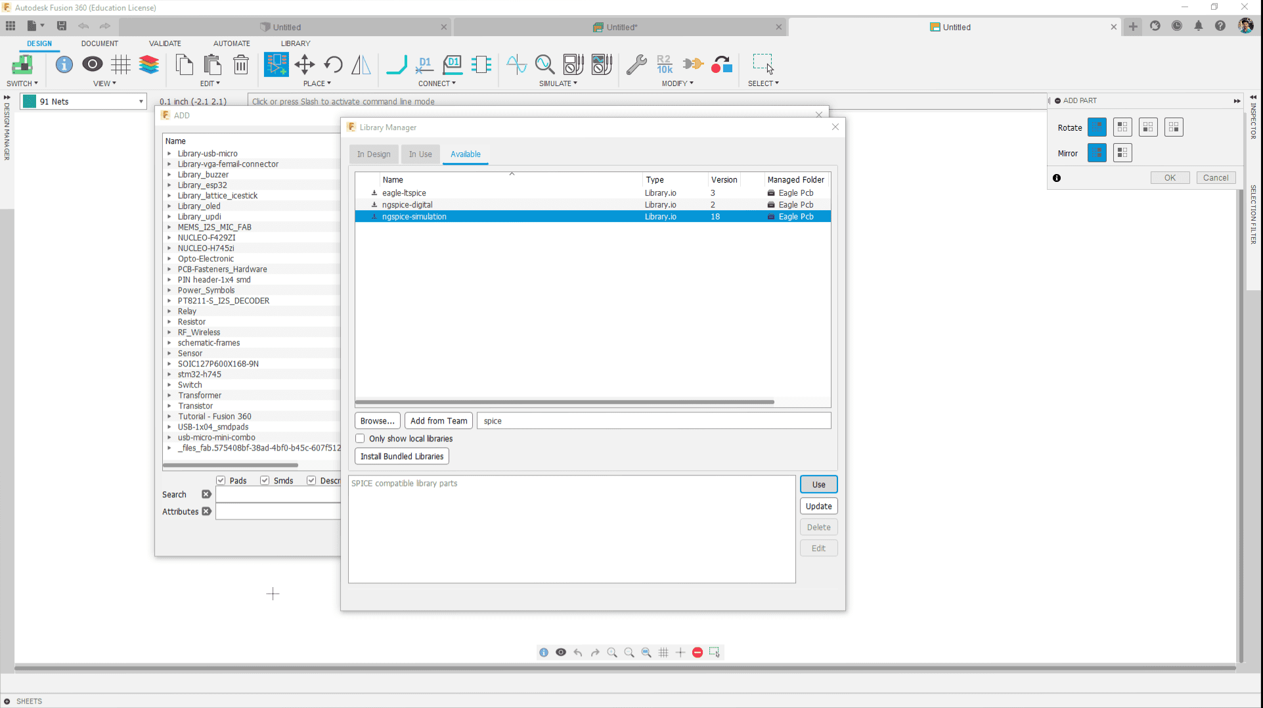1263x708 pixels.
Task: Expand Library_esp32 tree item
Action: pyautogui.click(x=169, y=185)
